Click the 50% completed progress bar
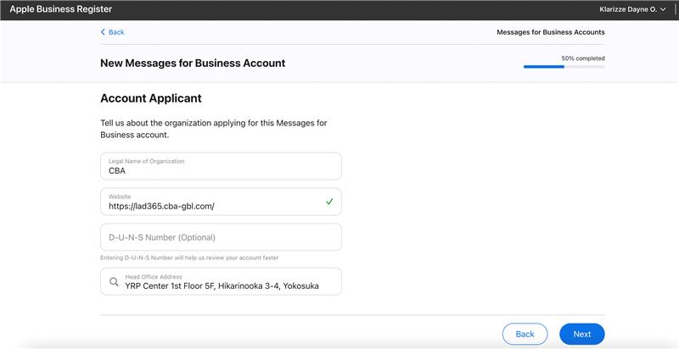The width and height of the screenshot is (679, 349). [x=564, y=67]
